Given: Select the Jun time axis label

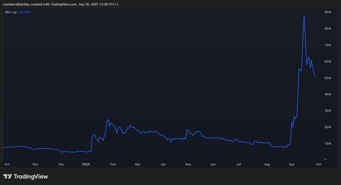Looking at the screenshot, I should pos(213,164).
